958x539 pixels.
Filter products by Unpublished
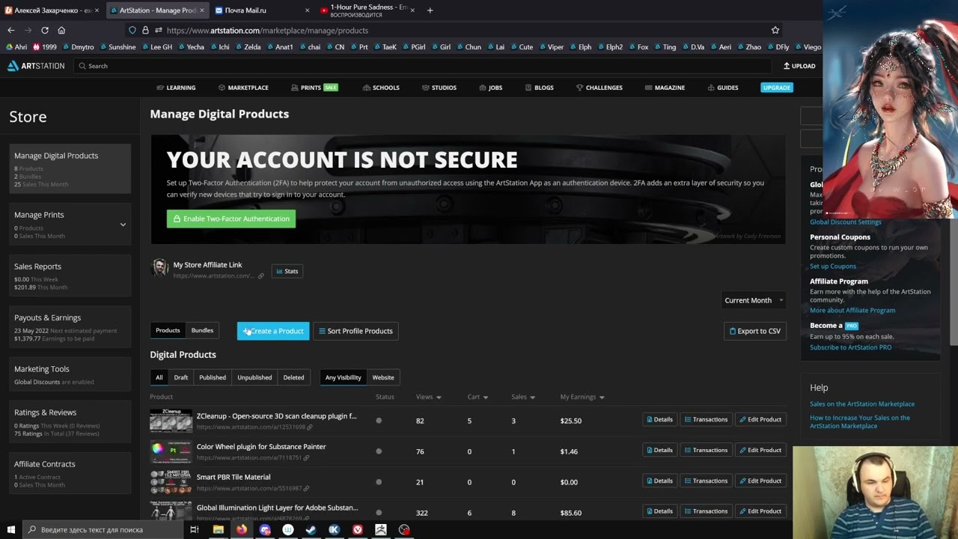(x=254, y=377)
